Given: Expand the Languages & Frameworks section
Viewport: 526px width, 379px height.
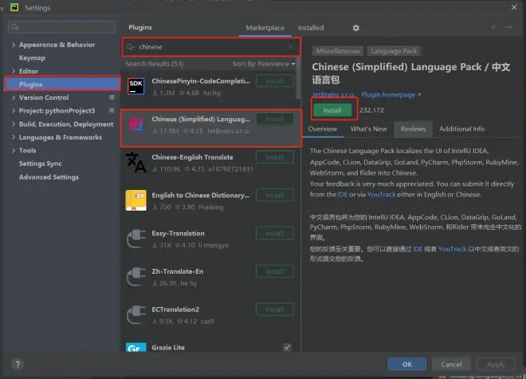Looking at the screenshot, I should pyautogui.click(x=14, y=137).
